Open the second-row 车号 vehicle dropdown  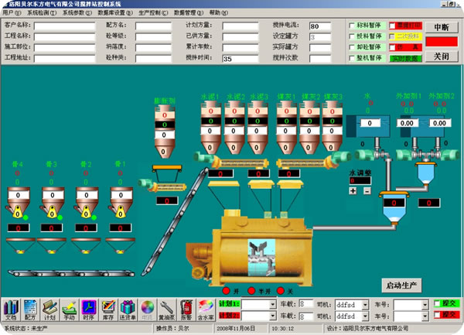(x=425, y=316)
